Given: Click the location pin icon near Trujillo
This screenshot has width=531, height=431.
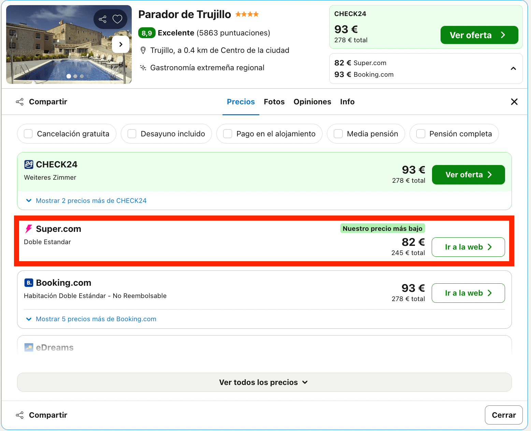Looking at the screenshot, I should click(143, 50).
